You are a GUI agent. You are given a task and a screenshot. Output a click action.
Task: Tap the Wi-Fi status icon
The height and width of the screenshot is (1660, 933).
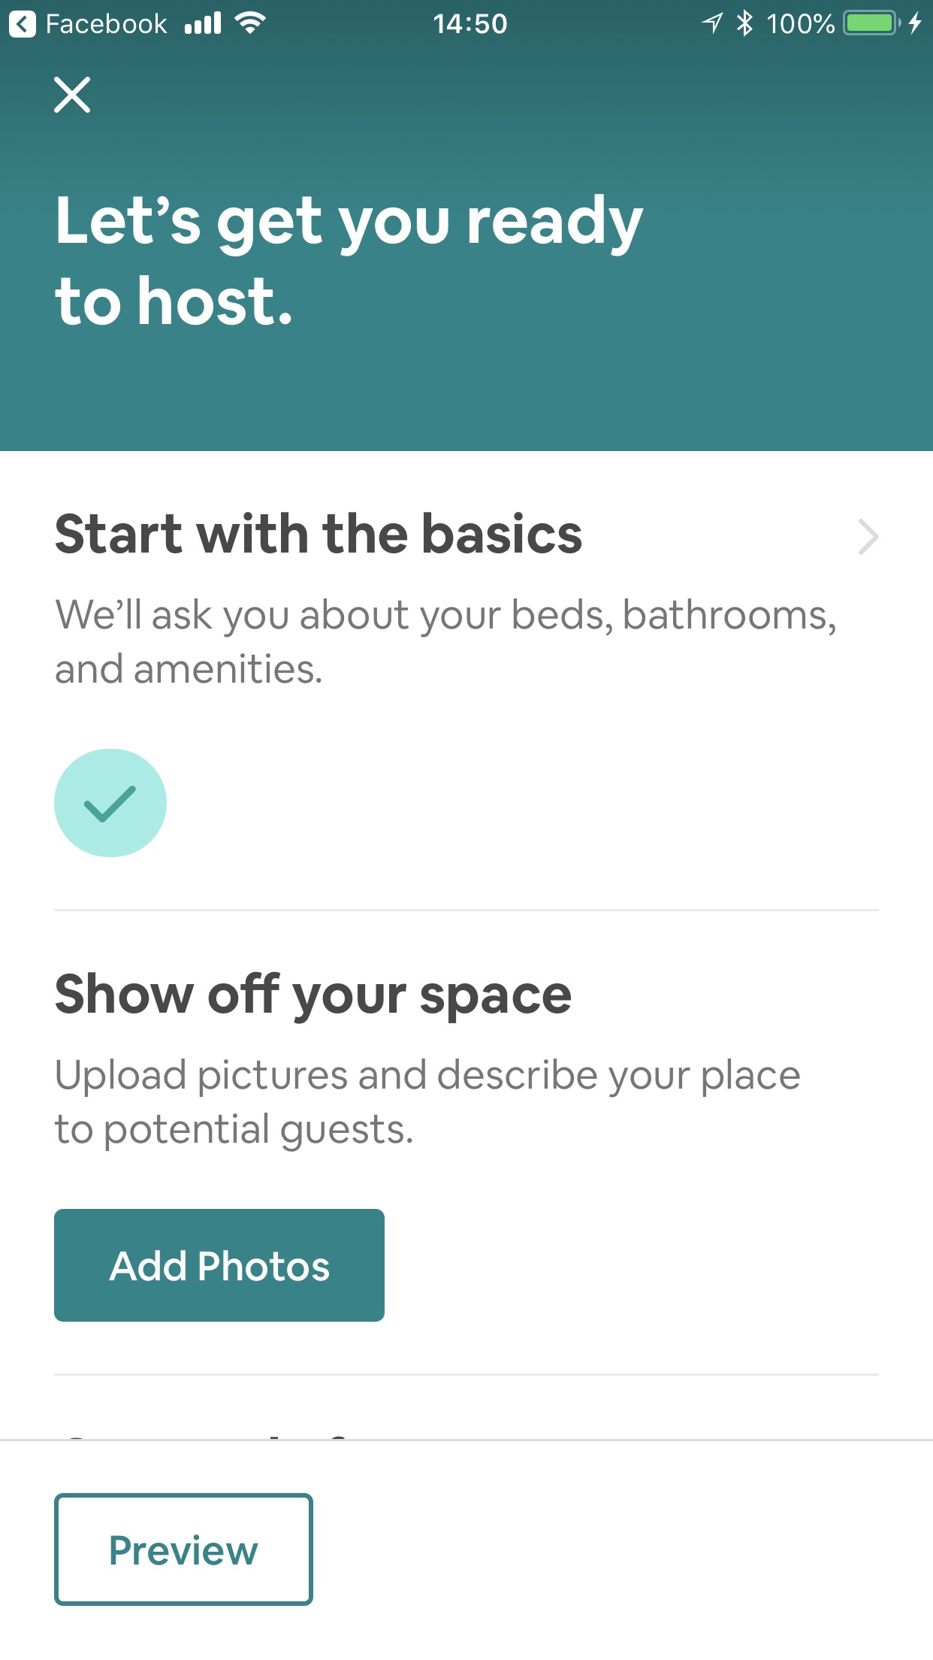point(250,23)
